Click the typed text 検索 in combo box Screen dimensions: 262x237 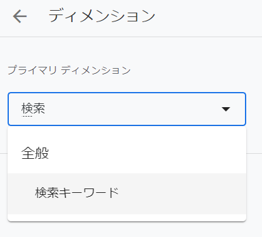click(x=33, y=108)
